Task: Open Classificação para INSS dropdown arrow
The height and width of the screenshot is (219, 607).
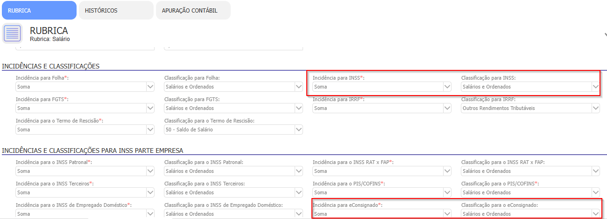Action: coord(595,87)
